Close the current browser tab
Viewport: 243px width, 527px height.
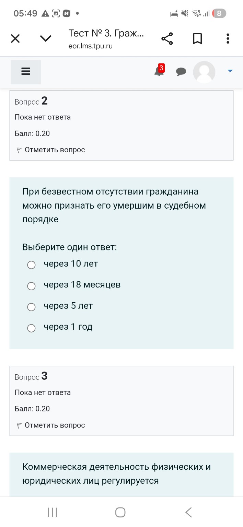(15, 38)
